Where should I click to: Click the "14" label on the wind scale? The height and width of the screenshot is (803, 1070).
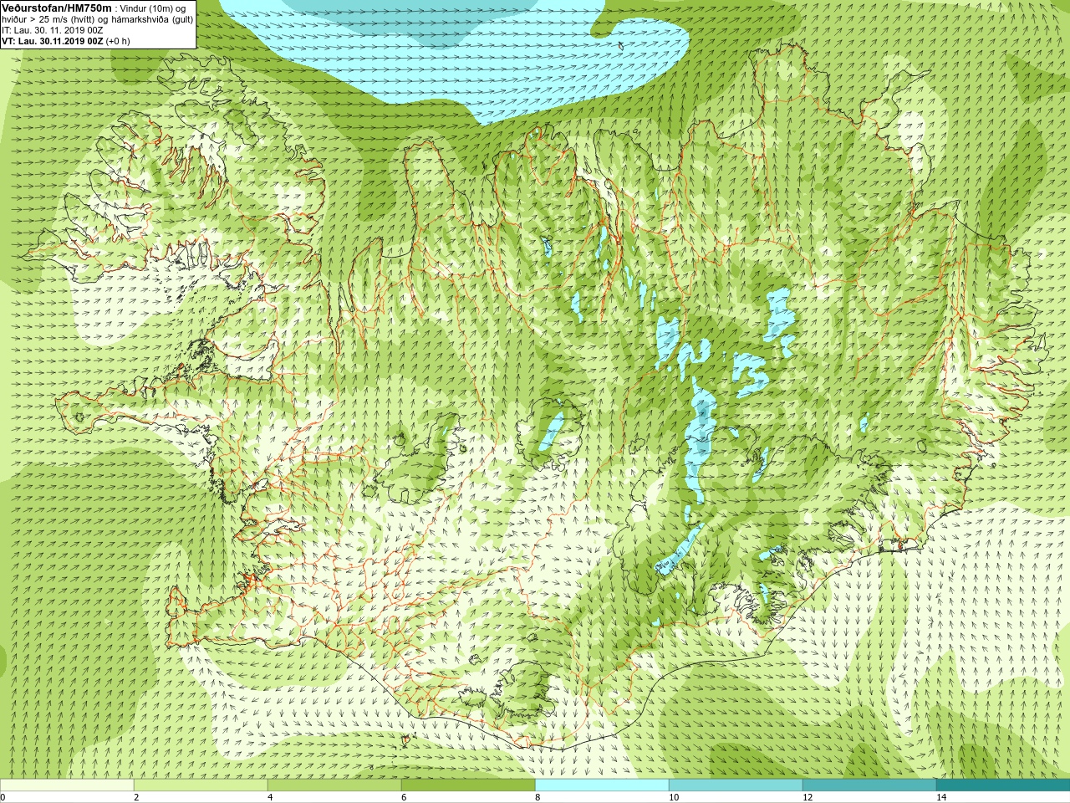[941, 797]
